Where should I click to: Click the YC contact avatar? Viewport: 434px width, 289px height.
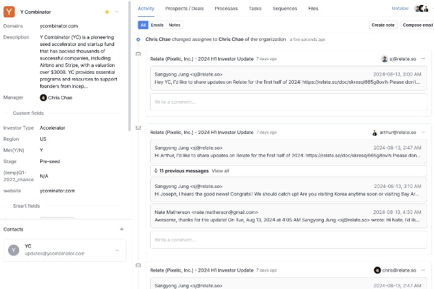14,251
